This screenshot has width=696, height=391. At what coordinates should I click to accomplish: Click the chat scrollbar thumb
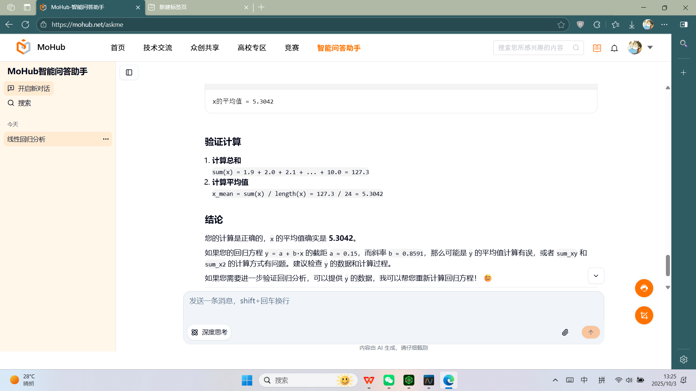click(668, 265)
